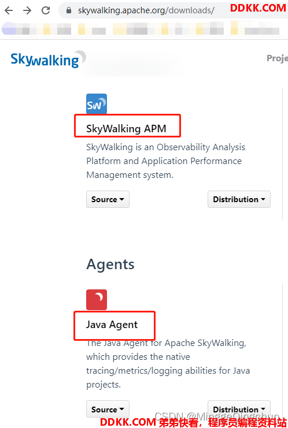The width and height of the screenshot is (288, 428).
Task: Select the Agents section heading
Action: click(x=110, y=264)
